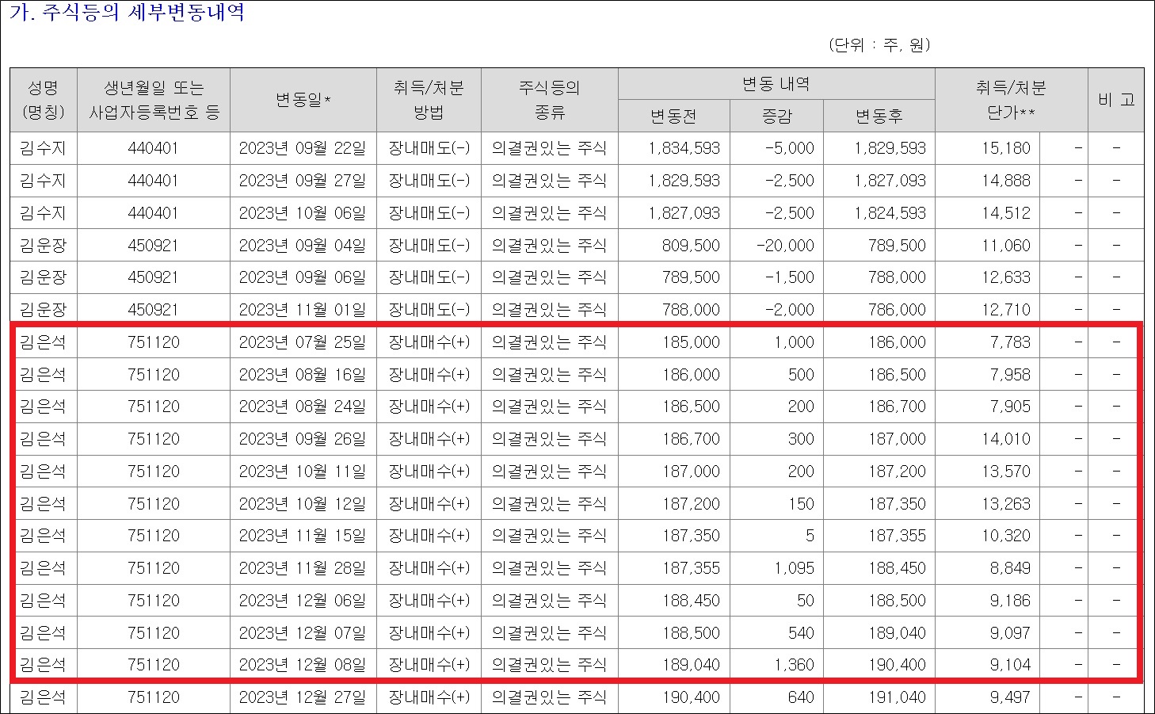This screenshot has width=1155, height=714.
Task: Click the '취득/처분 방법' column header
Action: coord(429,100)
